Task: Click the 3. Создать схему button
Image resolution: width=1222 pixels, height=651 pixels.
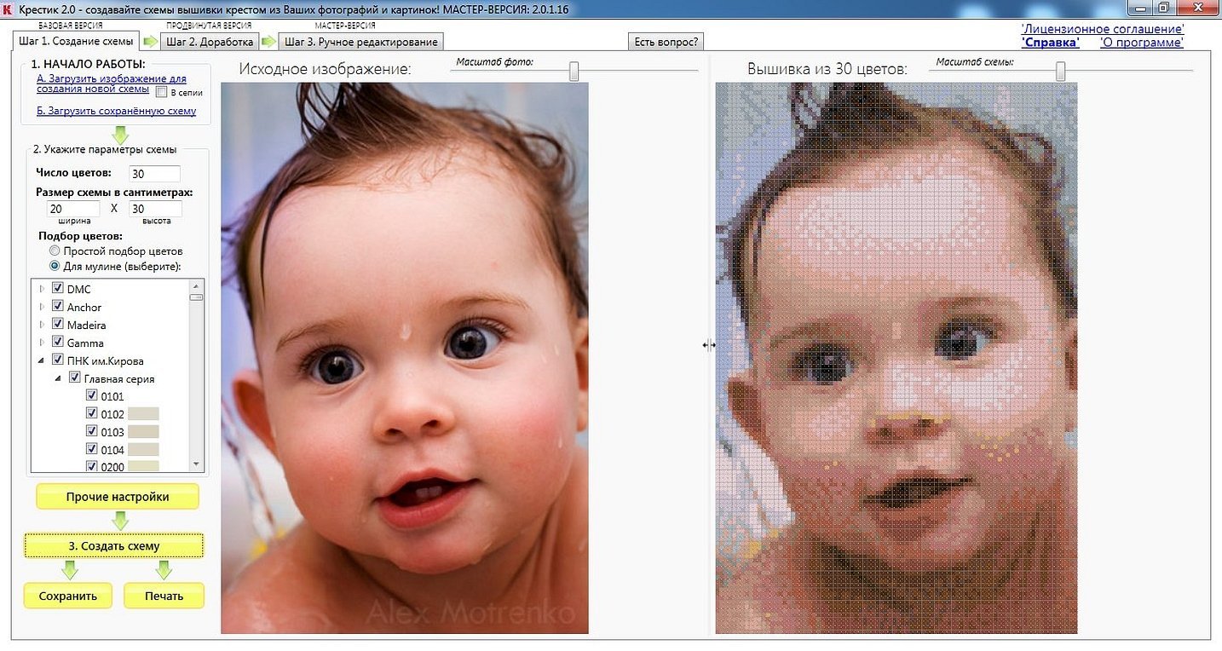Action: 114,546
